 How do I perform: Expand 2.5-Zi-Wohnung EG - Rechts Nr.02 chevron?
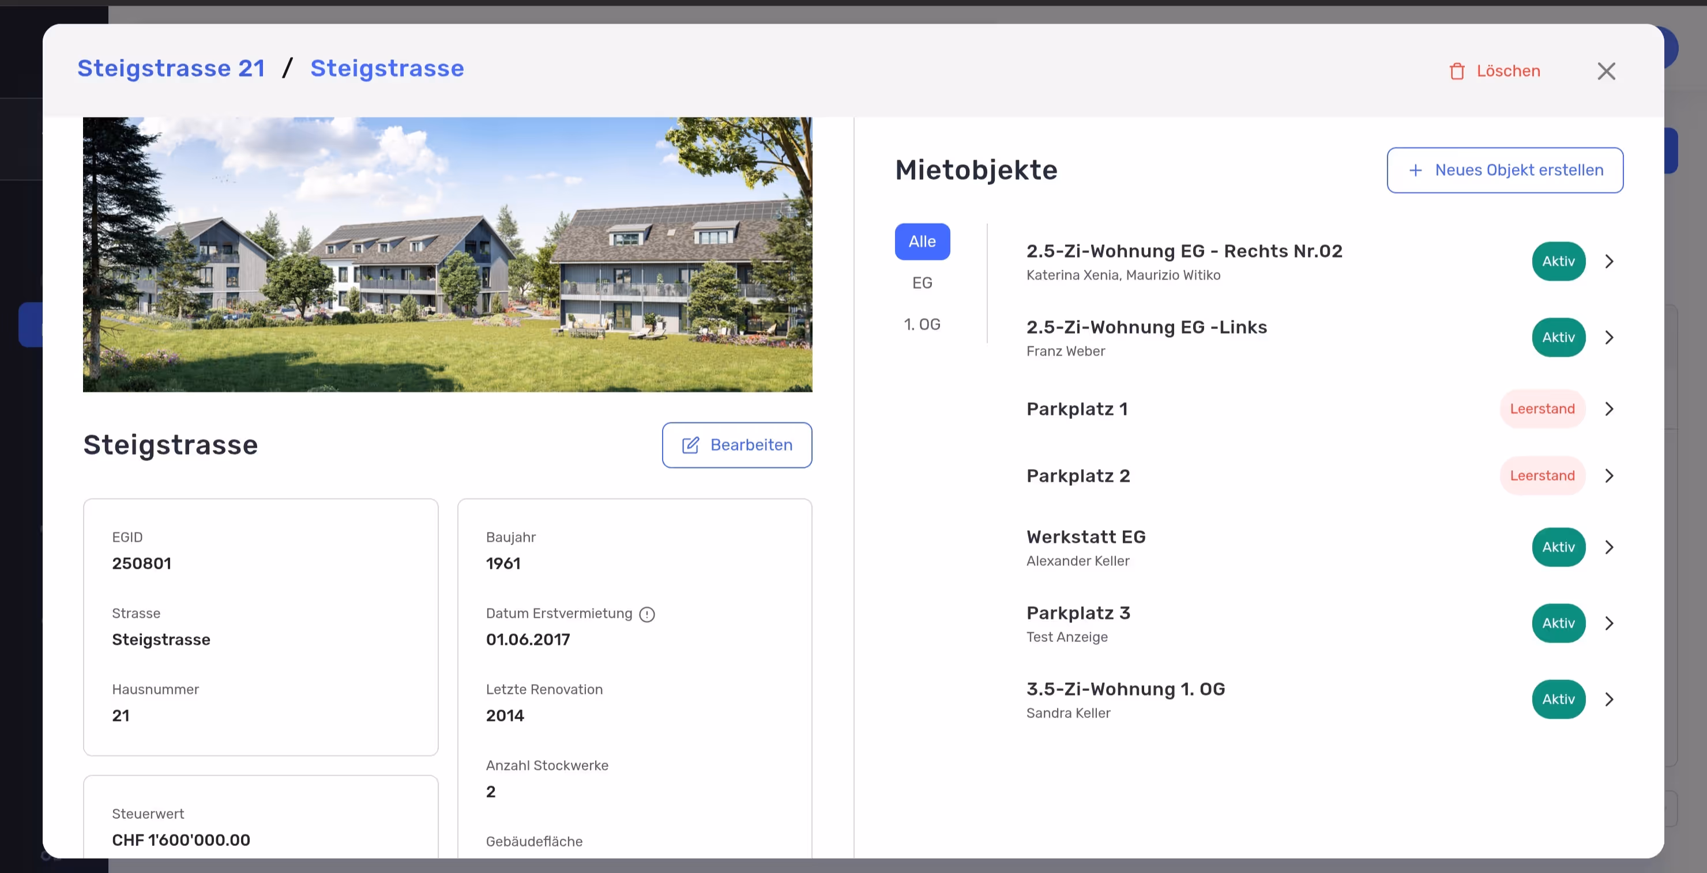[x=1609, y=262]
